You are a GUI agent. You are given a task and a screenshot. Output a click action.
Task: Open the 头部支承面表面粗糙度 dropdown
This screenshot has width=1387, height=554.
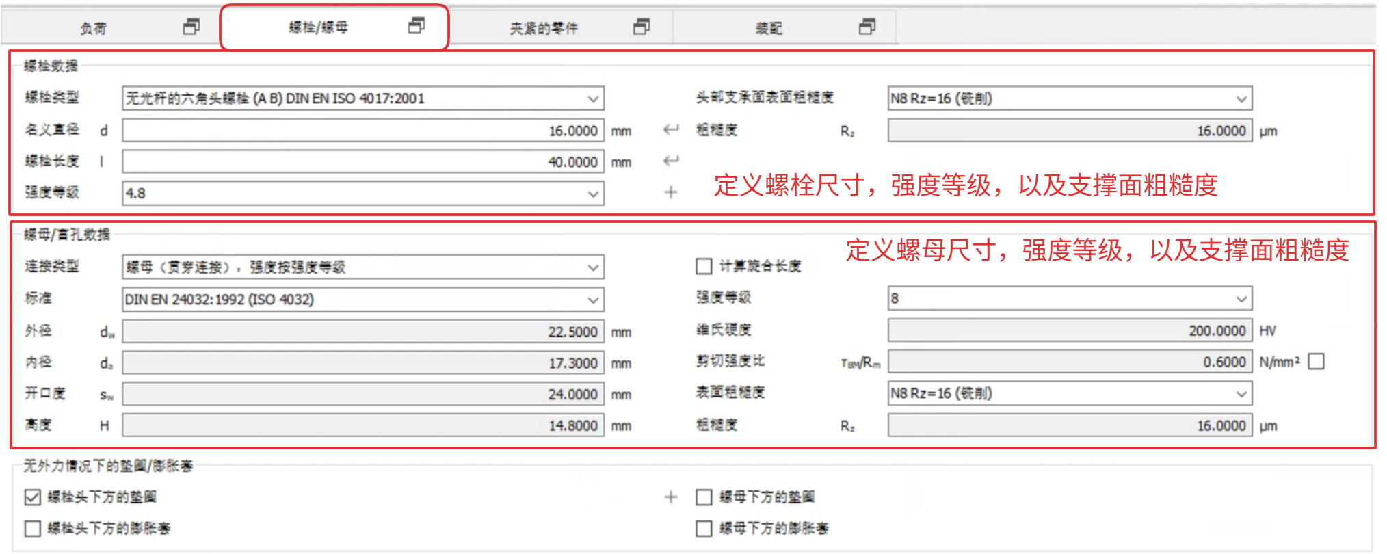point(1241,98)
